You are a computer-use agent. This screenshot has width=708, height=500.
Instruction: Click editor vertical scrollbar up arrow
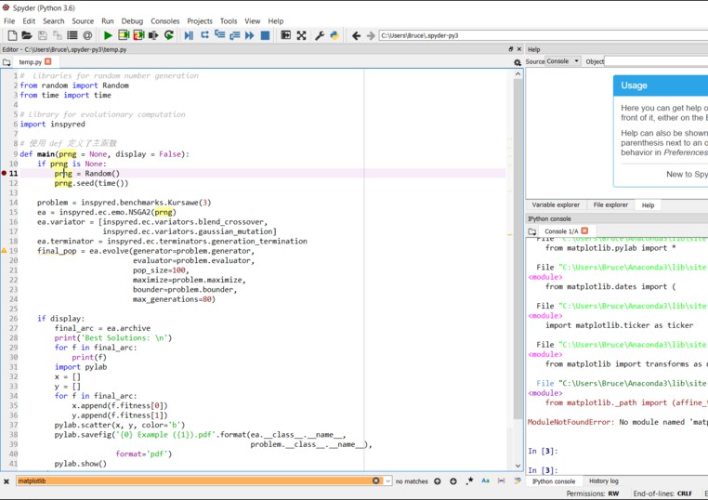[x=518, y=73]
